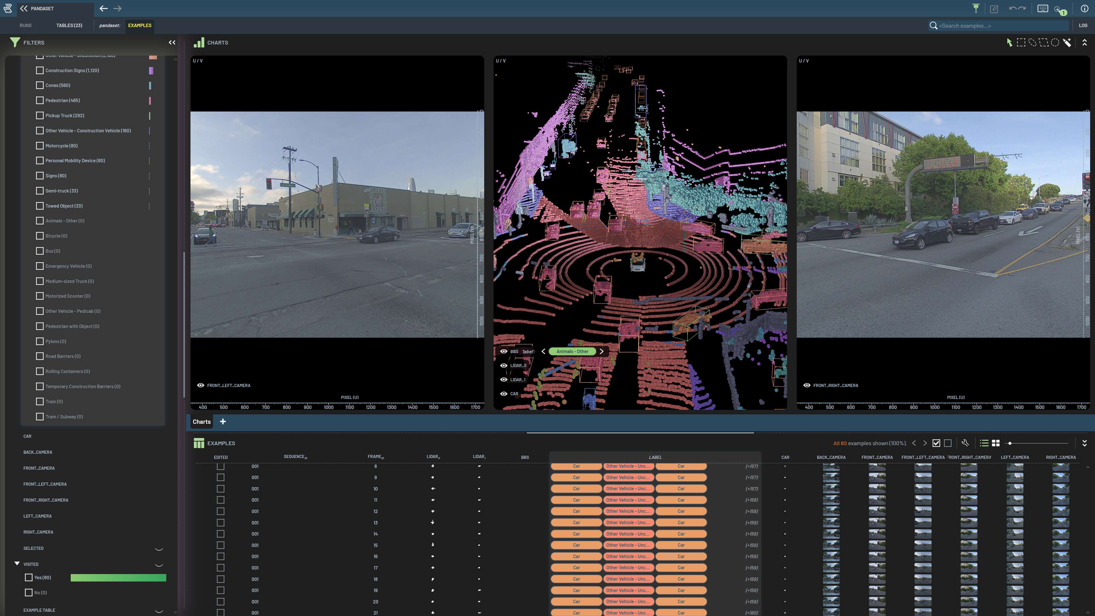
Task: Collapse the Visited filter group triangle
Action: (x=17, y=564)
